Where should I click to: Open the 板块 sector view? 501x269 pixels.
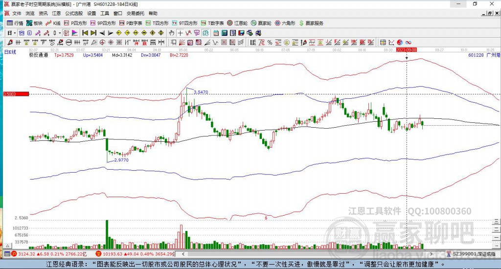tap(35, 23)
